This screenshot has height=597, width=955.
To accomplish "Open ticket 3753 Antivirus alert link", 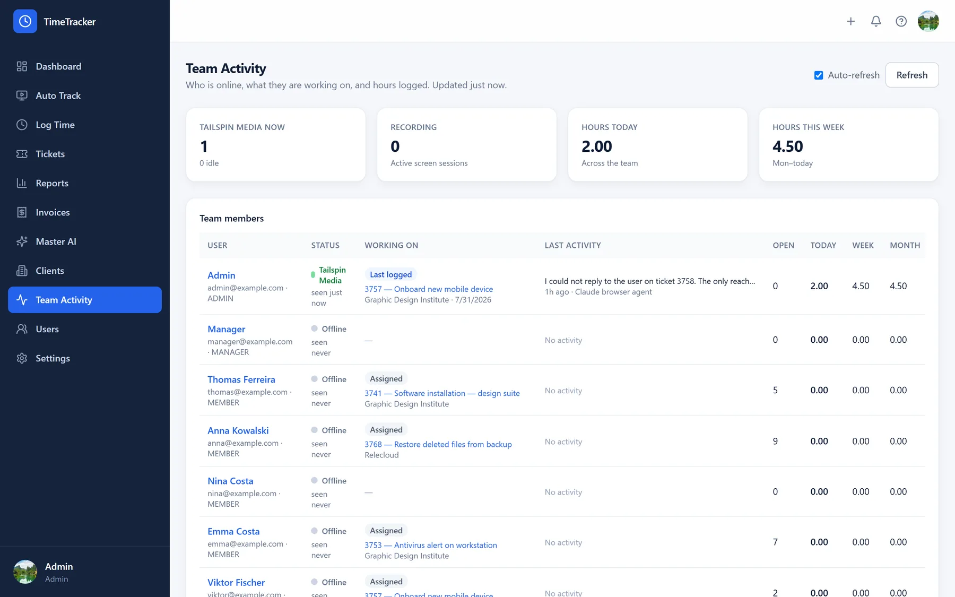I will click(x=431, y=545).
